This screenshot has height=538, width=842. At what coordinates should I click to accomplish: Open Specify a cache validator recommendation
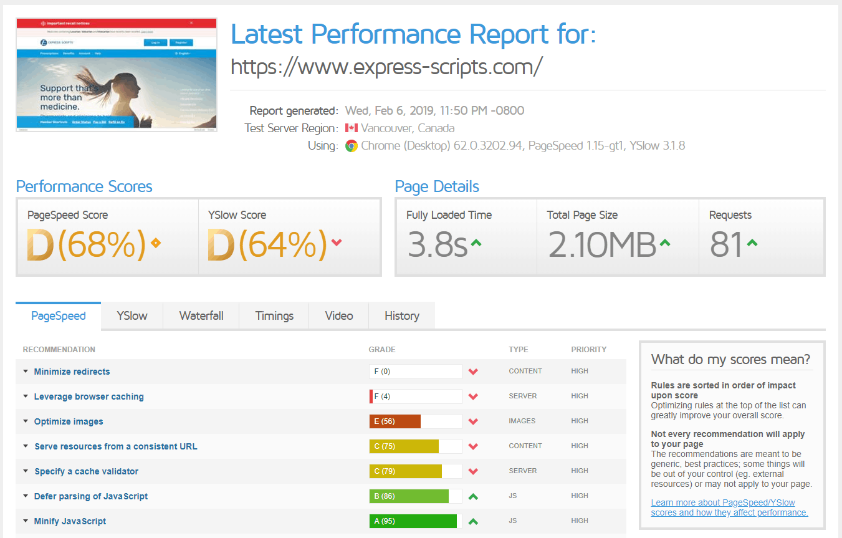tap(87, 471)
